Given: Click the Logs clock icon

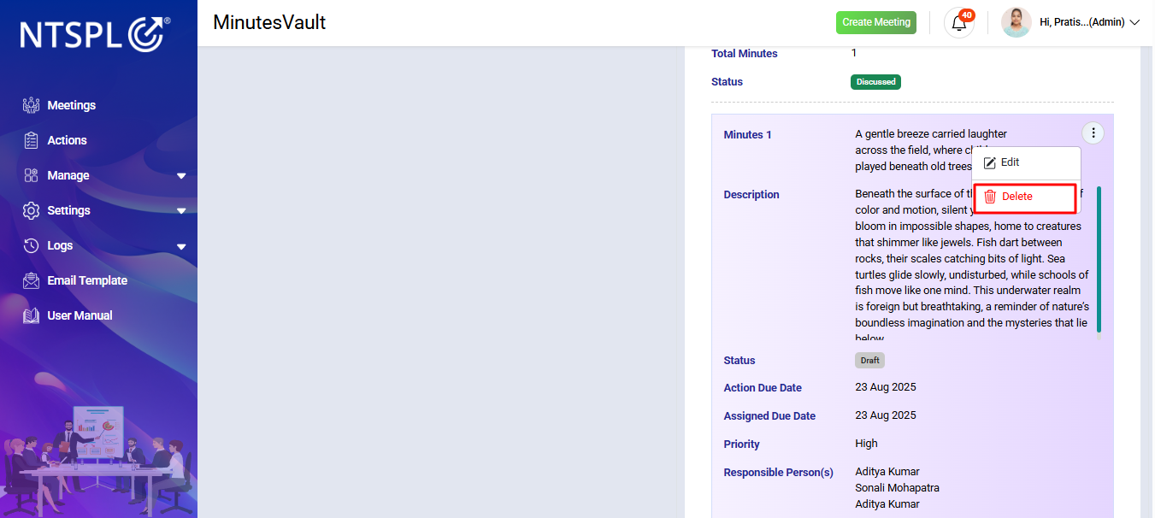Looking at the screenshot, I should click(32, 245).
